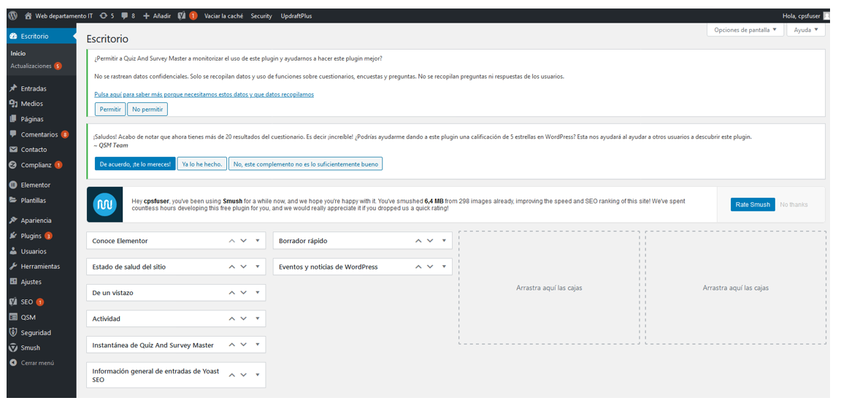Image resolution: width=841 pixels, height=414 pixels.
Task: Click the Permitir button
Action: (x=110, y=109)
